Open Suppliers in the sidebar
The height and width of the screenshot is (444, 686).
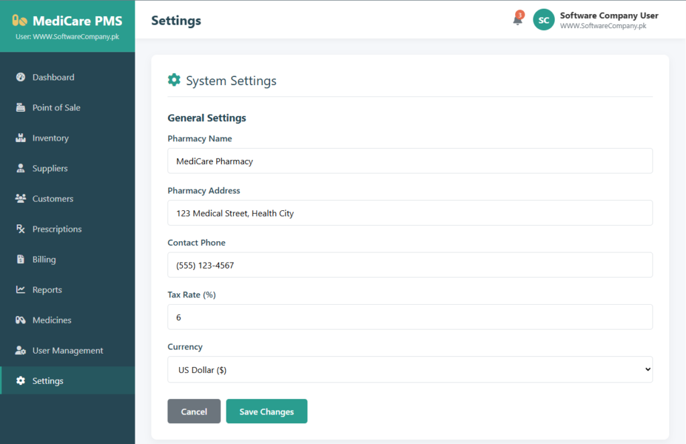[50, 169]
